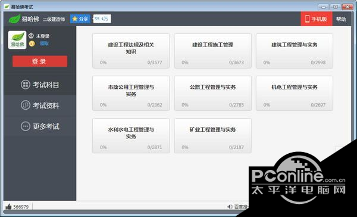Open the 帮助 help menu
Image resolution: width=357 pixels, height=217 pixels.
341,19
